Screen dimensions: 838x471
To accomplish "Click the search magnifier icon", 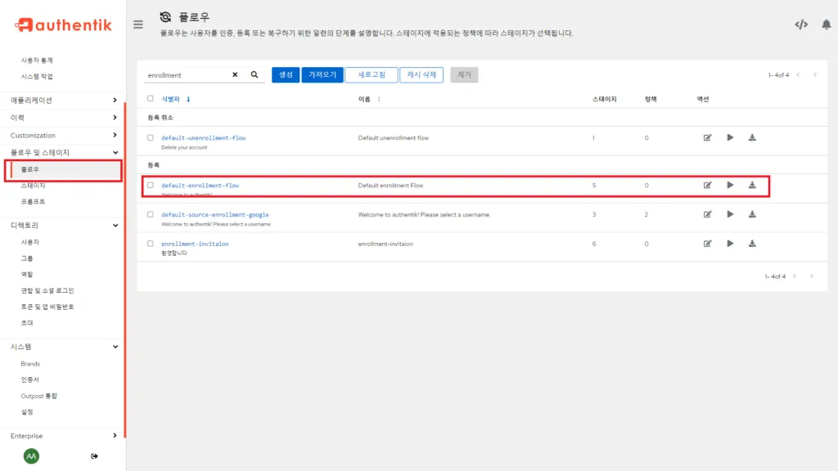I will [x=255, y=74].
